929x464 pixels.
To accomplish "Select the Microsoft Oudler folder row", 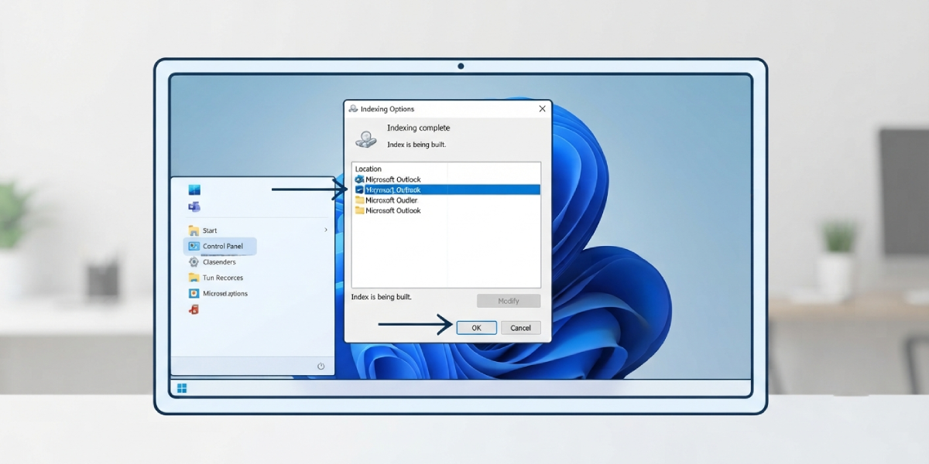I will click(x=447, y=200).
